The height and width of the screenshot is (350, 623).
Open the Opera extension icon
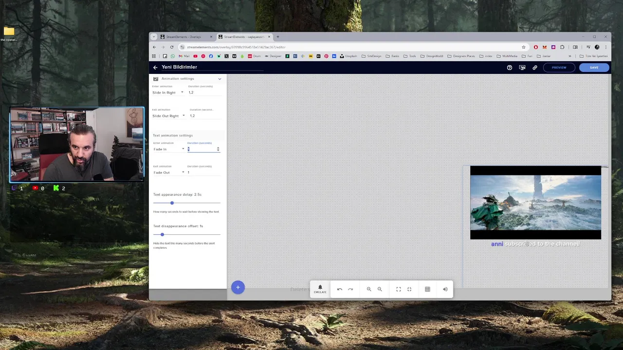click(x=536, y=47)
